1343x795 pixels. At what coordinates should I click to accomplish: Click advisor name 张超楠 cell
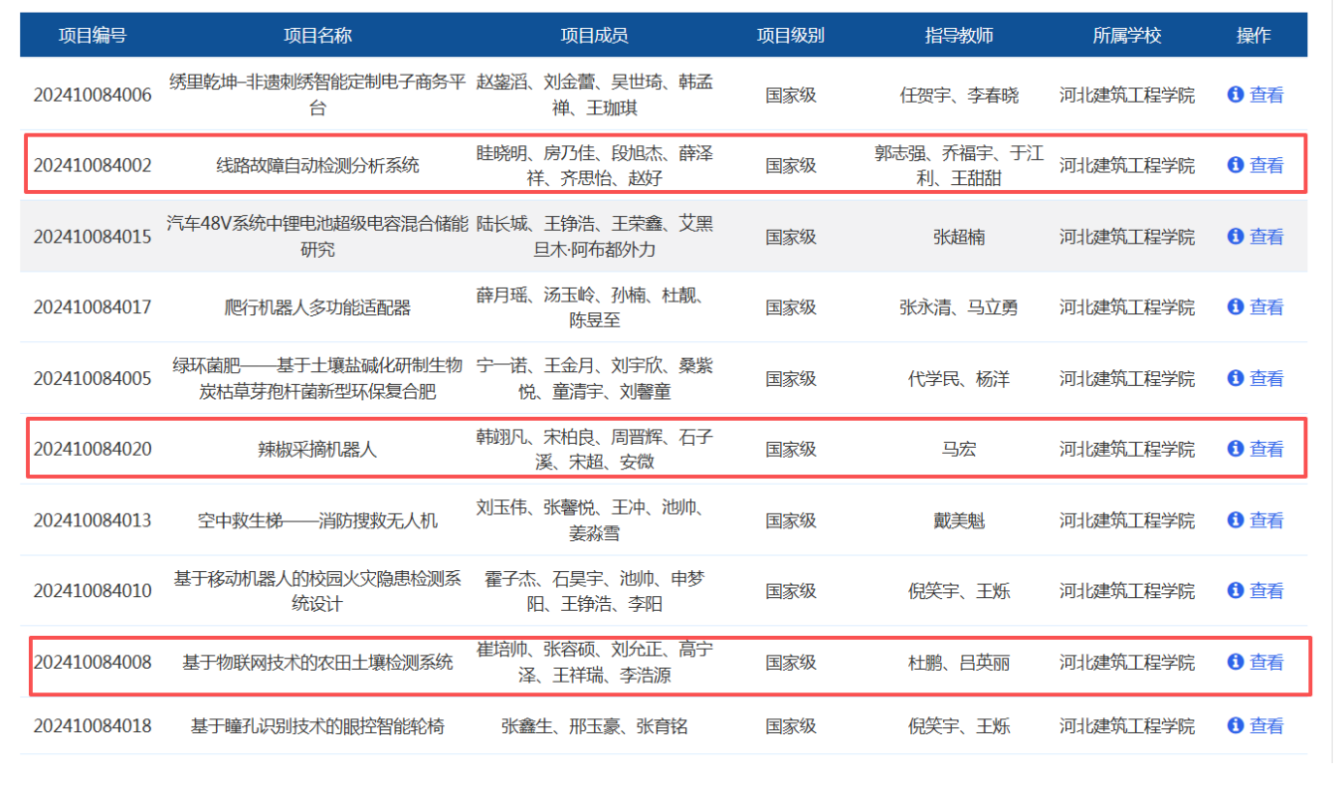click(958, 237)
